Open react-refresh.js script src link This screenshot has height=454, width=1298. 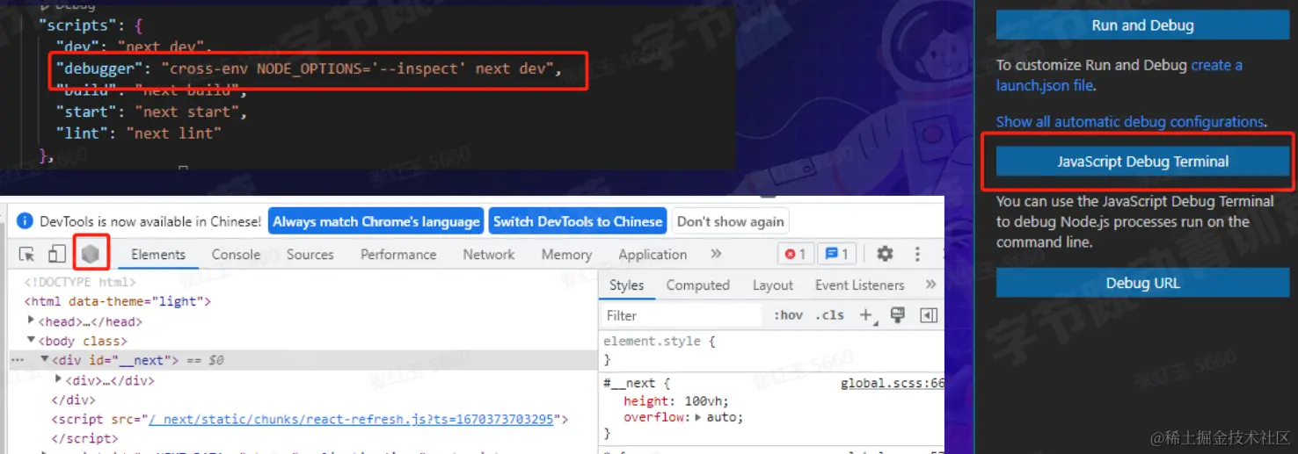click(350, 419)
